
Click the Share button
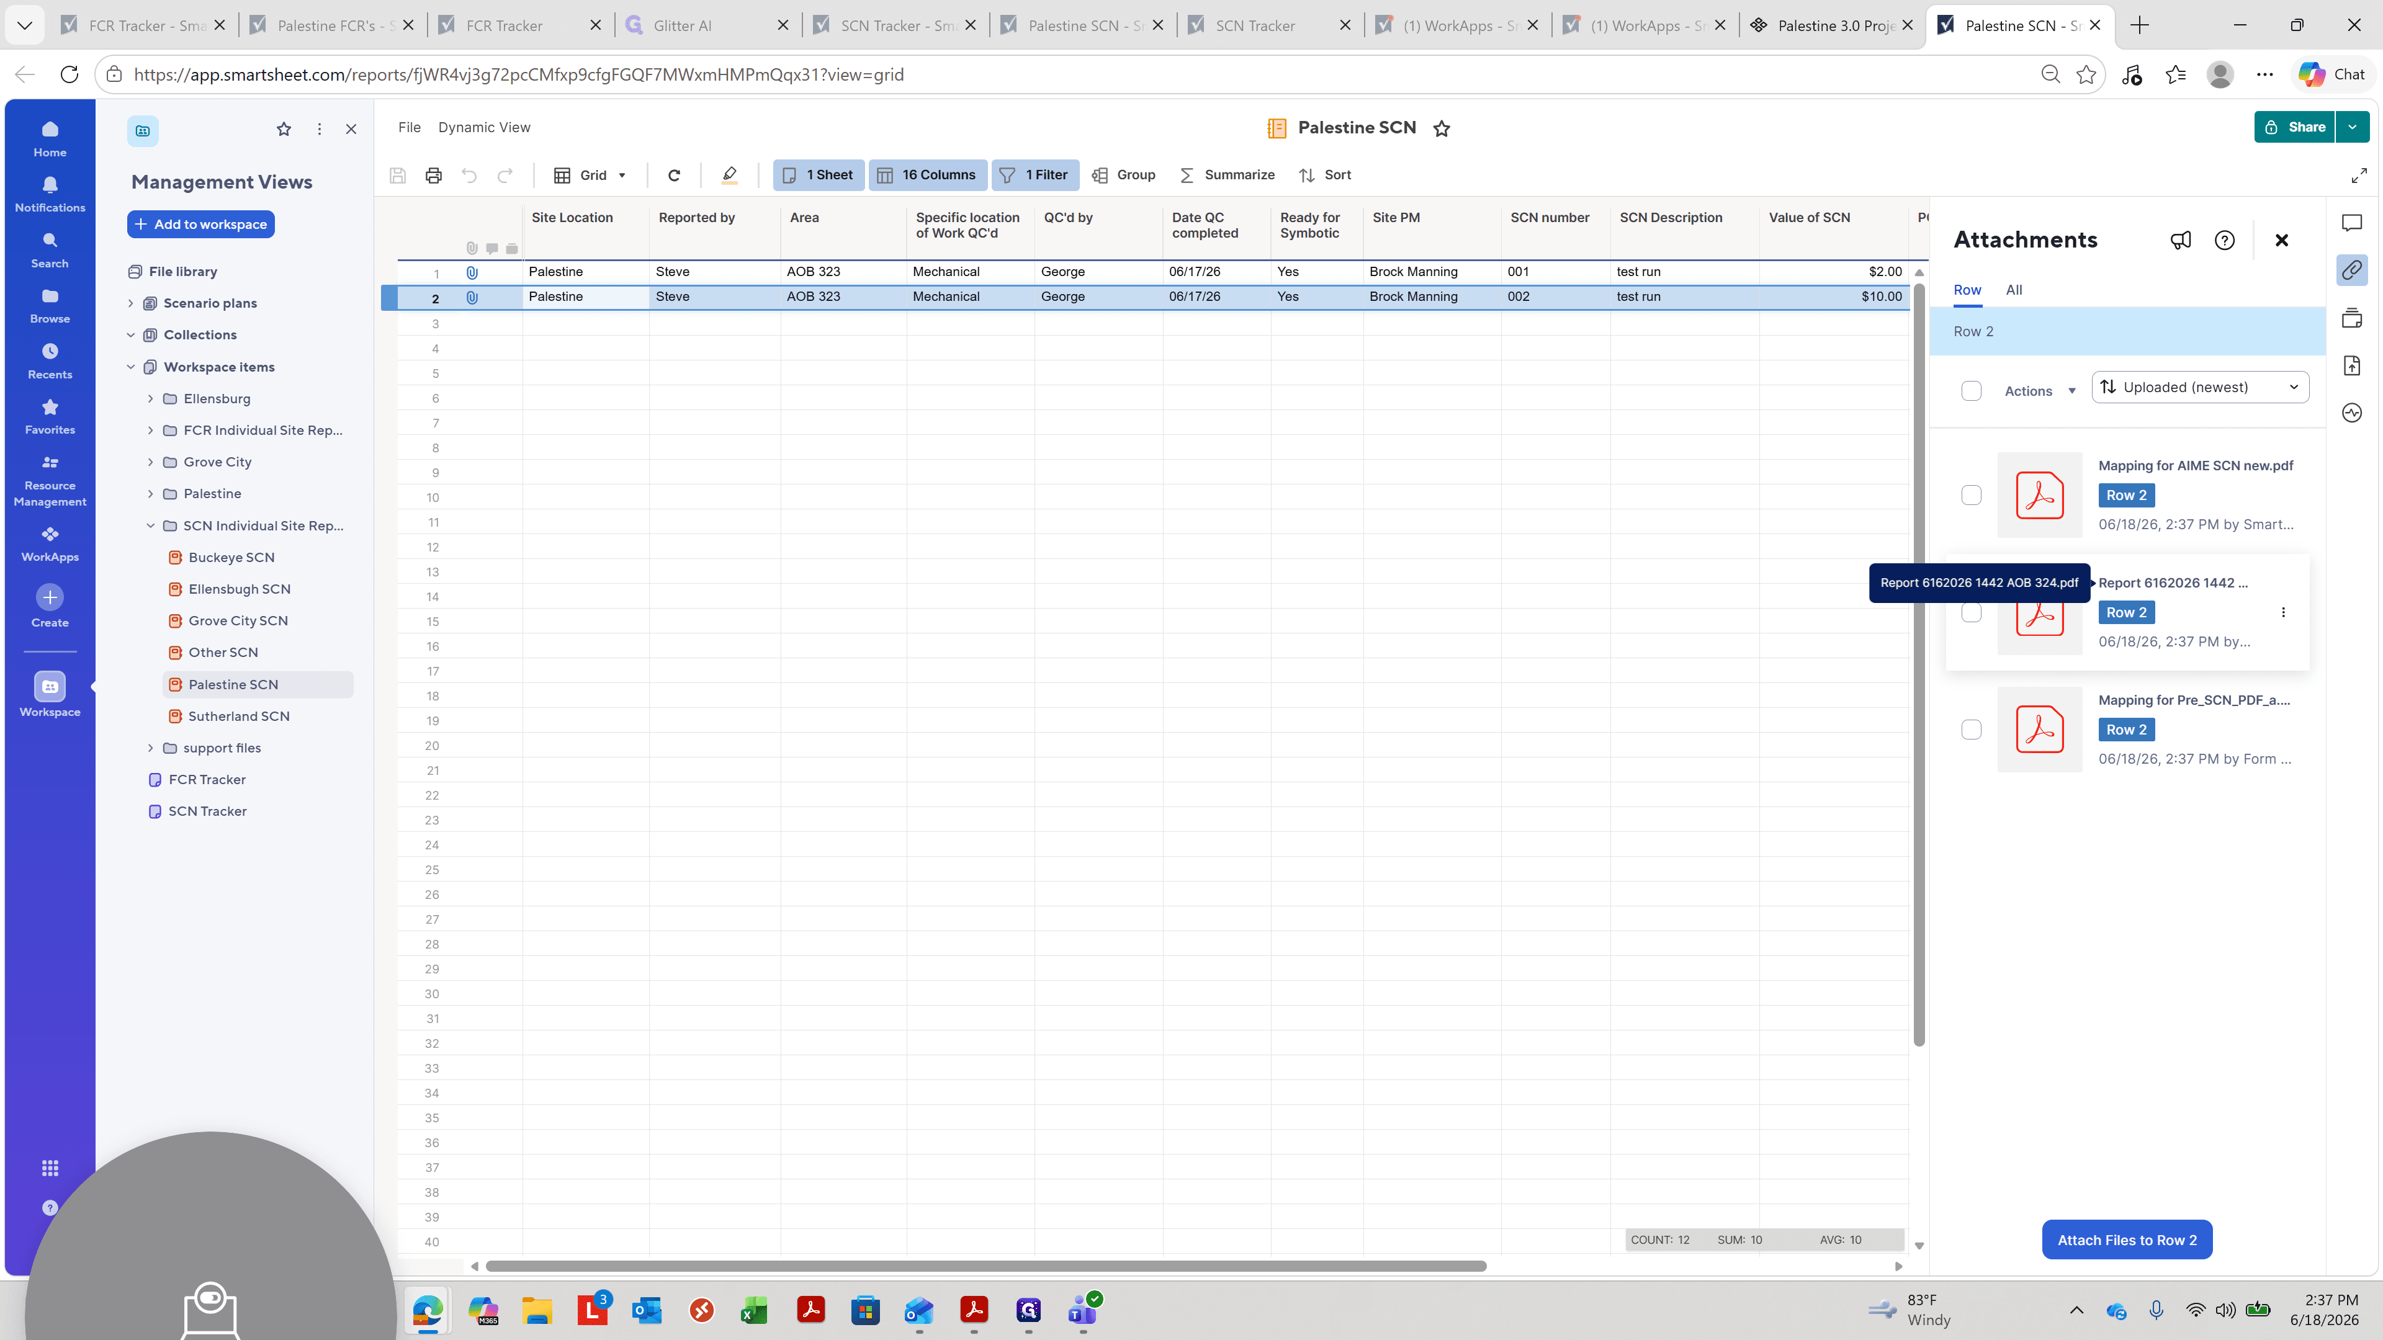click(2295, 128)
